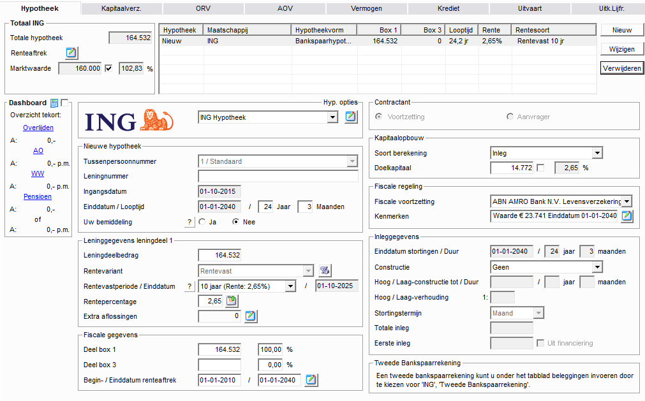The height and width of the screenshot is (401, 645).
Task: Switch to the ORV tab
Action: click(204, 8)
